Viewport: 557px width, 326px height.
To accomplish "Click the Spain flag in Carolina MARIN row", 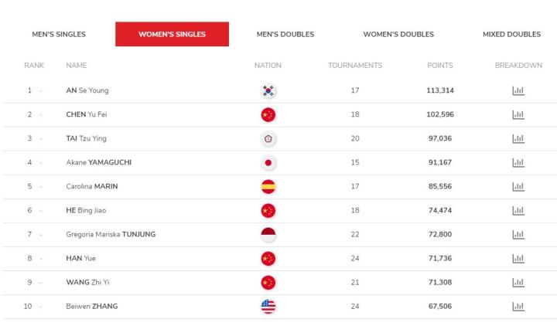I will click(x=268, y=187).
